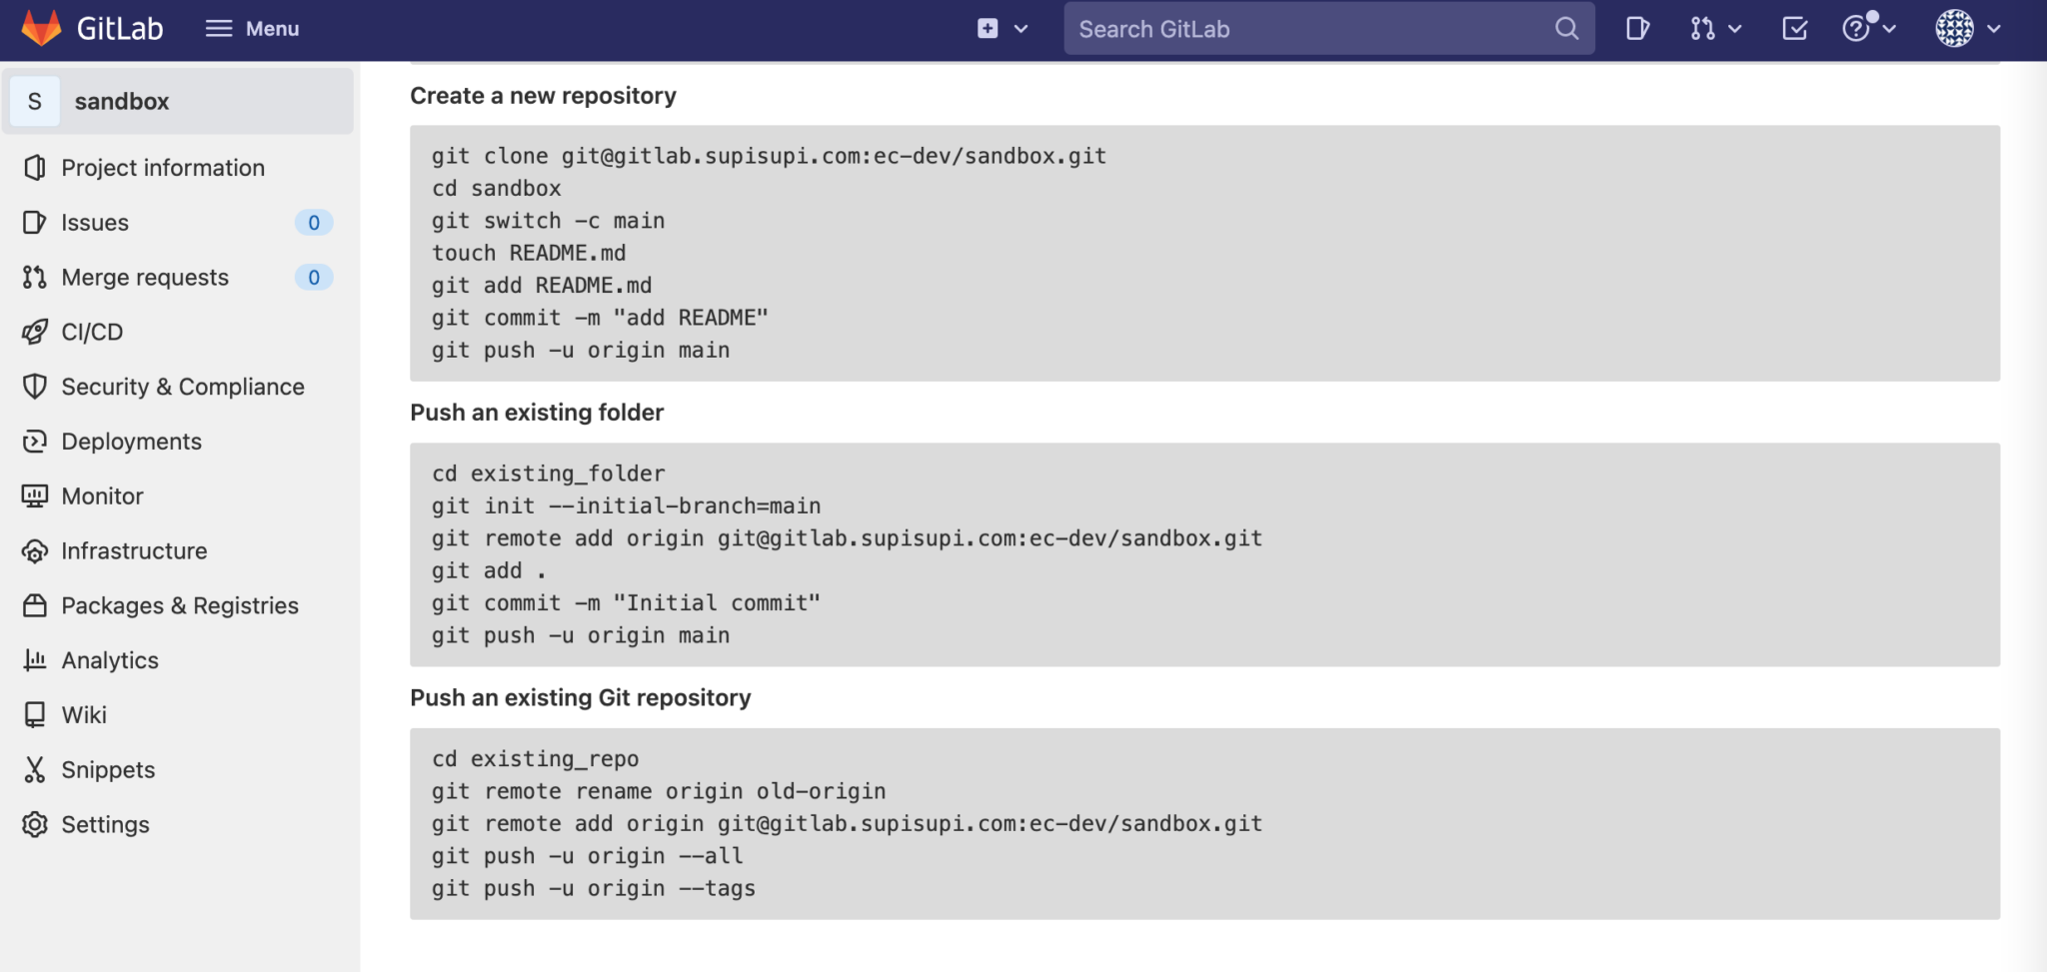Viewport: 2047px width, 972px height.
Task: Select Project information in sidebar
Action: [x=163, y=167]
